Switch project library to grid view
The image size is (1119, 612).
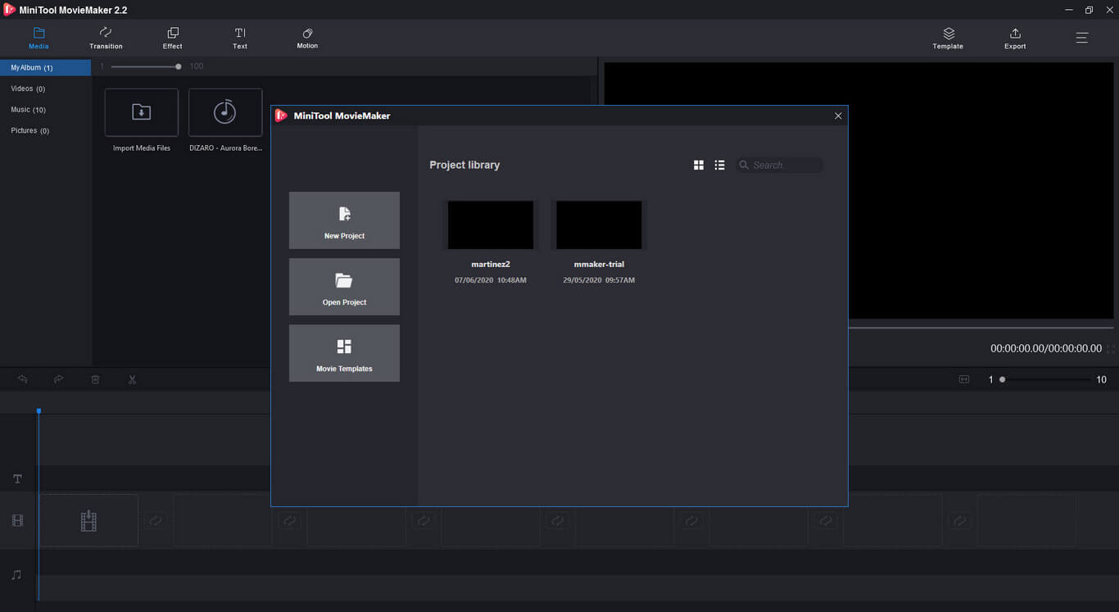pos(699,165)
